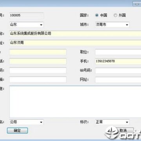Click the 100005 number field
This screenshot has height=141, width=141.
(26, 15)
